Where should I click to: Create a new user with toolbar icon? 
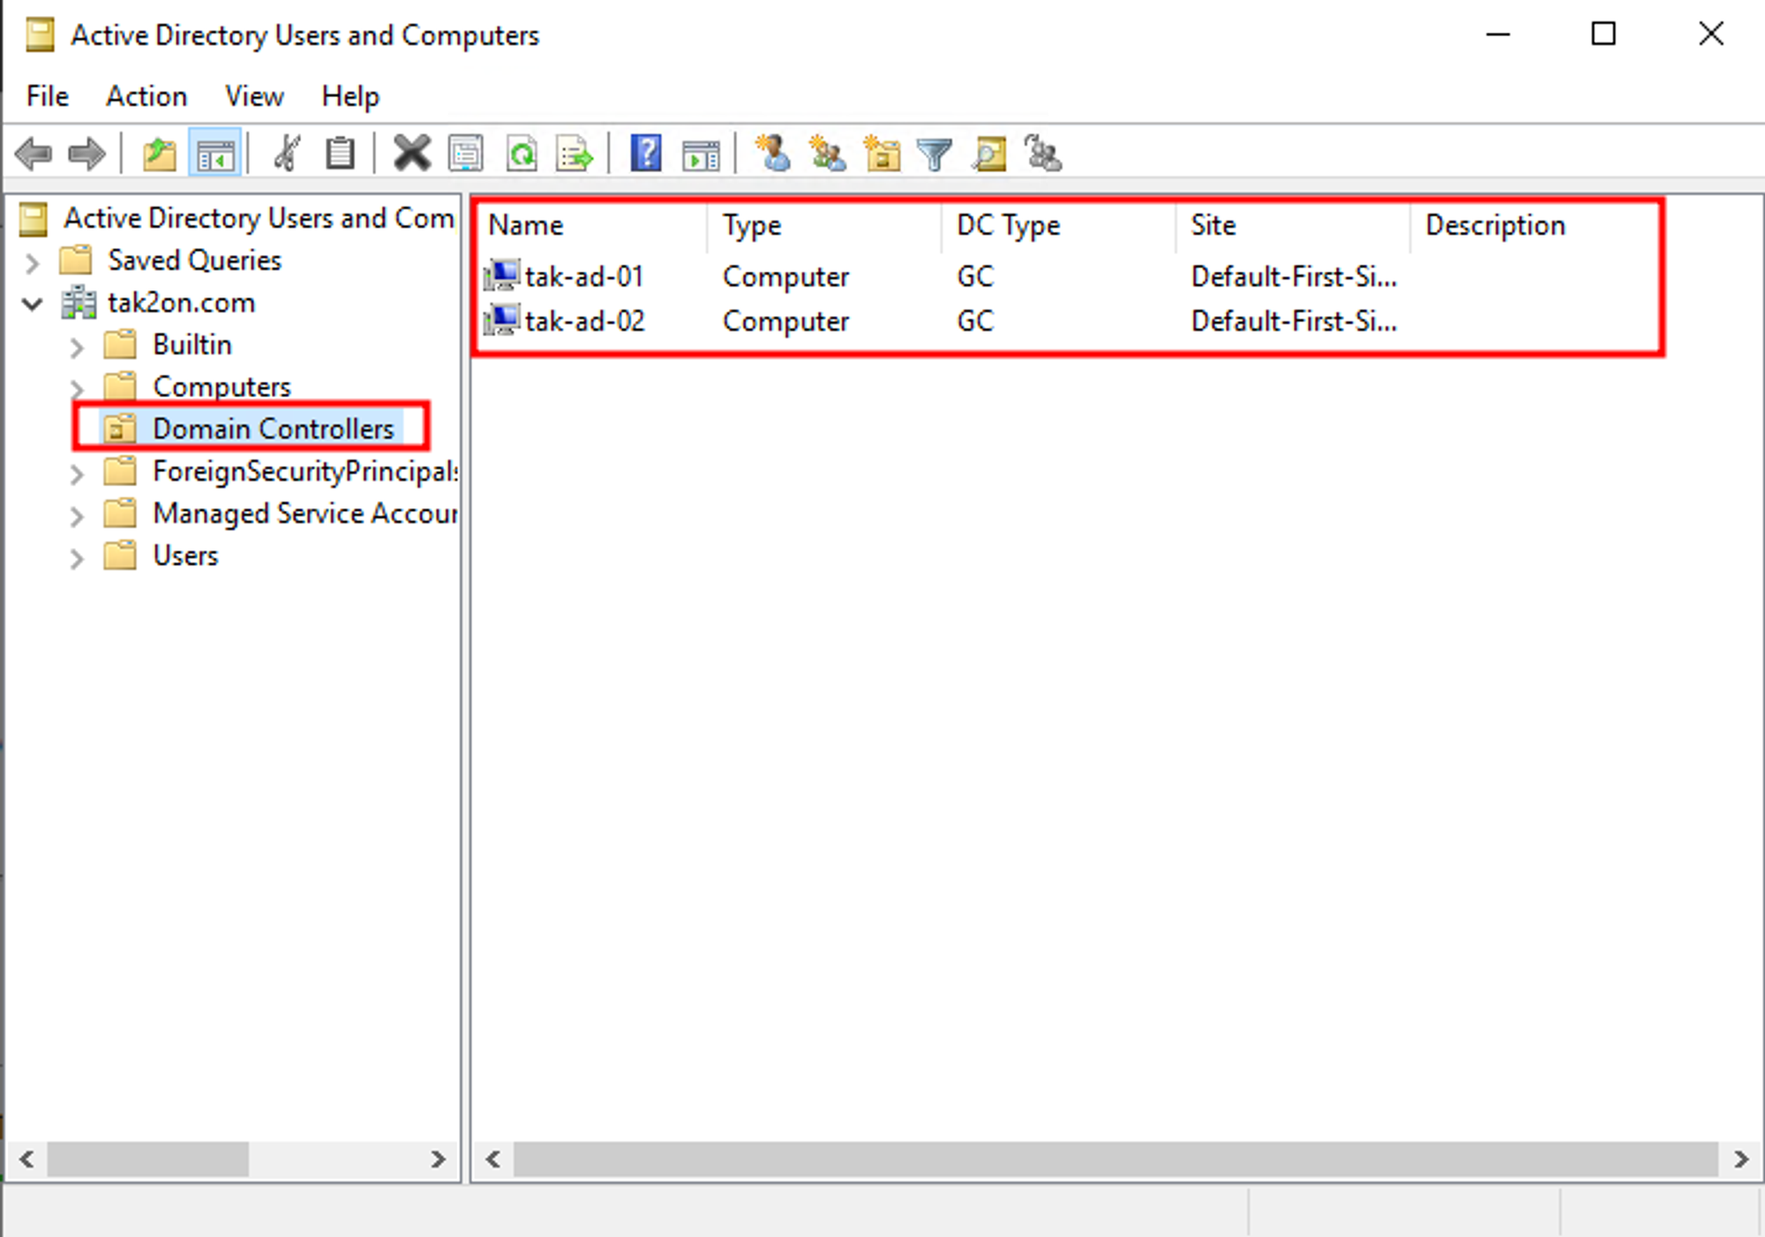[772, 154]
